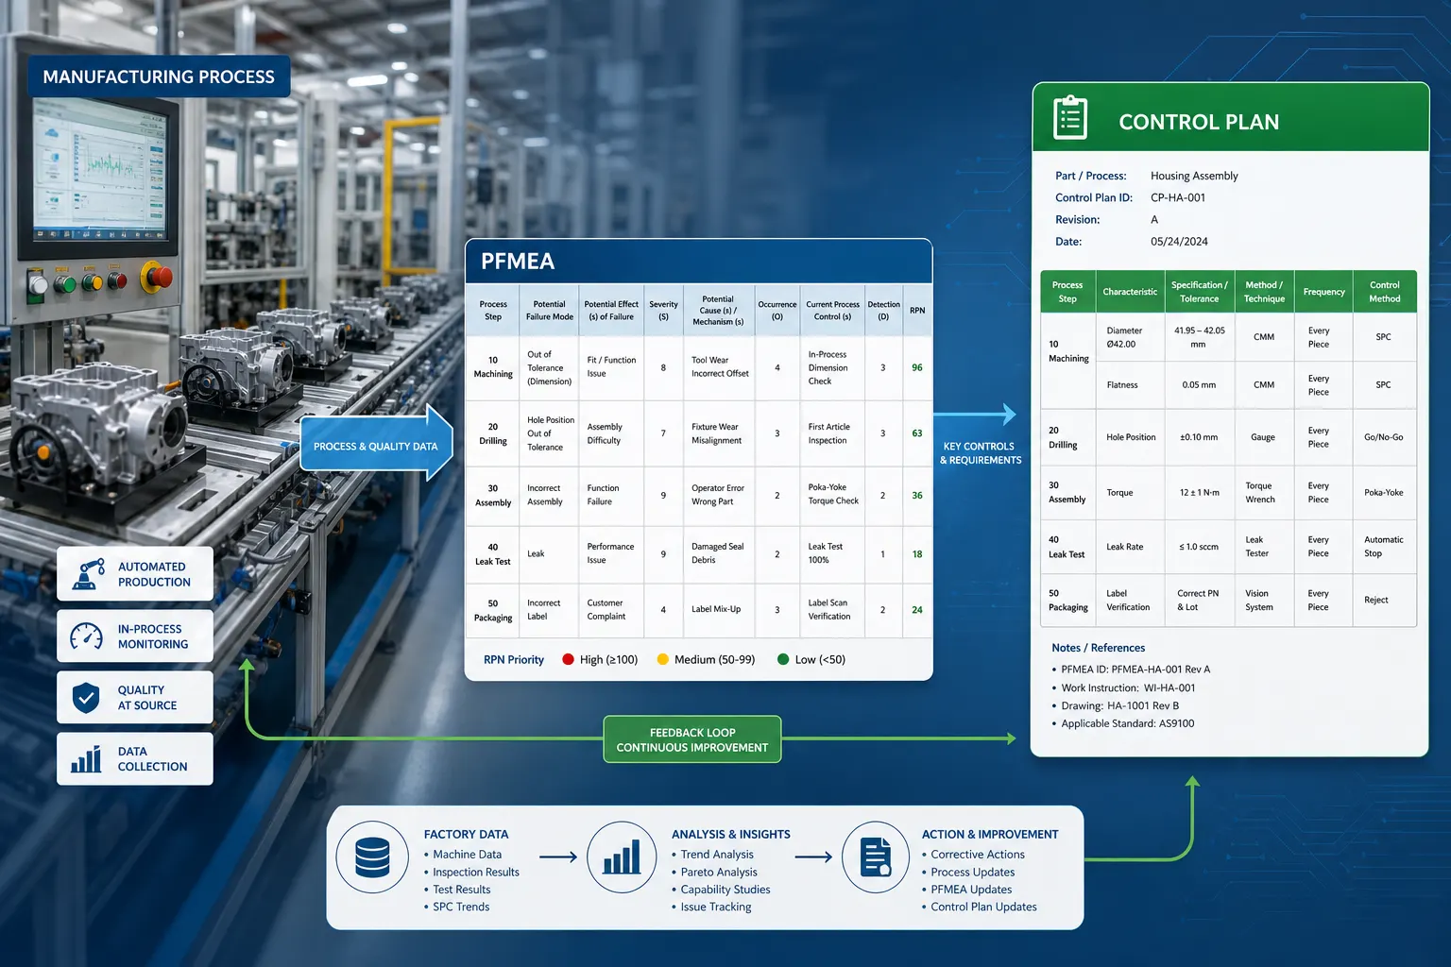
Task: Click the Specification / Tolerance column header
Action: point(1200,292)
